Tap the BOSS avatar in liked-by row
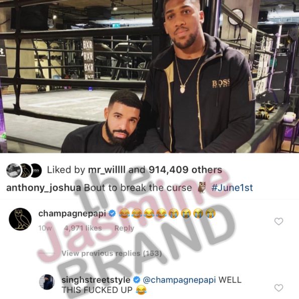The image size is (299, 299). point(36,170)
